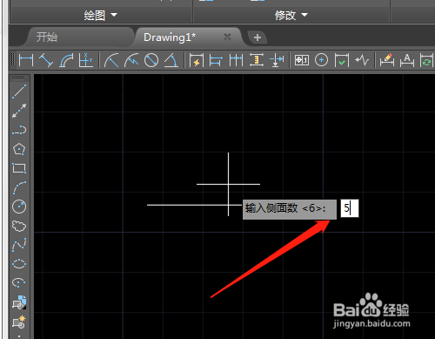Select the Ellipse Arc tool
The height and width of the screenshot is (339, 435).
point(19,282)
